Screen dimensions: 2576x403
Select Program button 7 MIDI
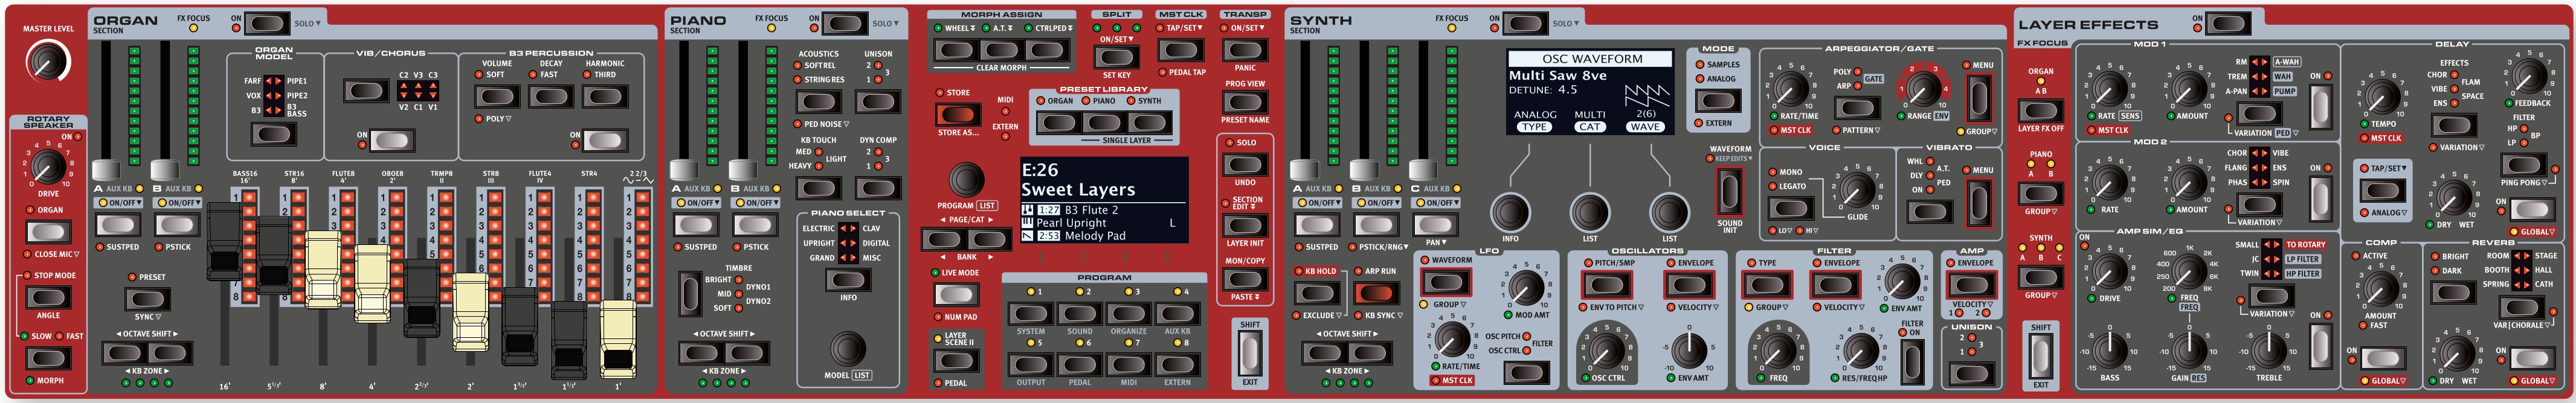pos(1128,364)
